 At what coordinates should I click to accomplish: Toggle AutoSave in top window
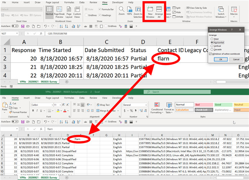(x=15, y=26)
